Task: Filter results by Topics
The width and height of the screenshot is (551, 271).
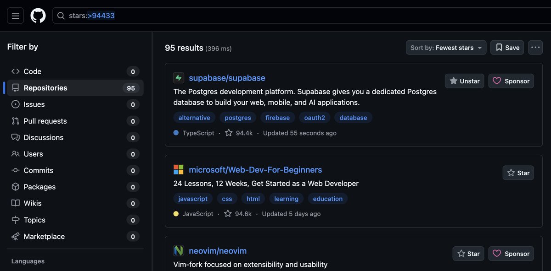Action: click(75, 220)
